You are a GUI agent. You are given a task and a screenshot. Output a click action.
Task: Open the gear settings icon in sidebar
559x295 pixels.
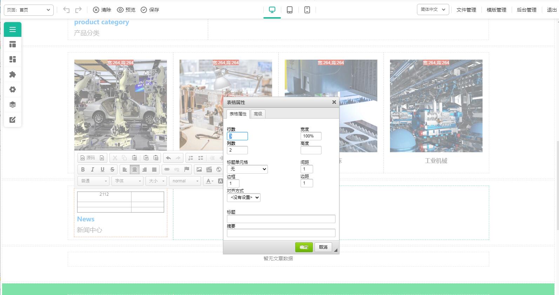13,89
